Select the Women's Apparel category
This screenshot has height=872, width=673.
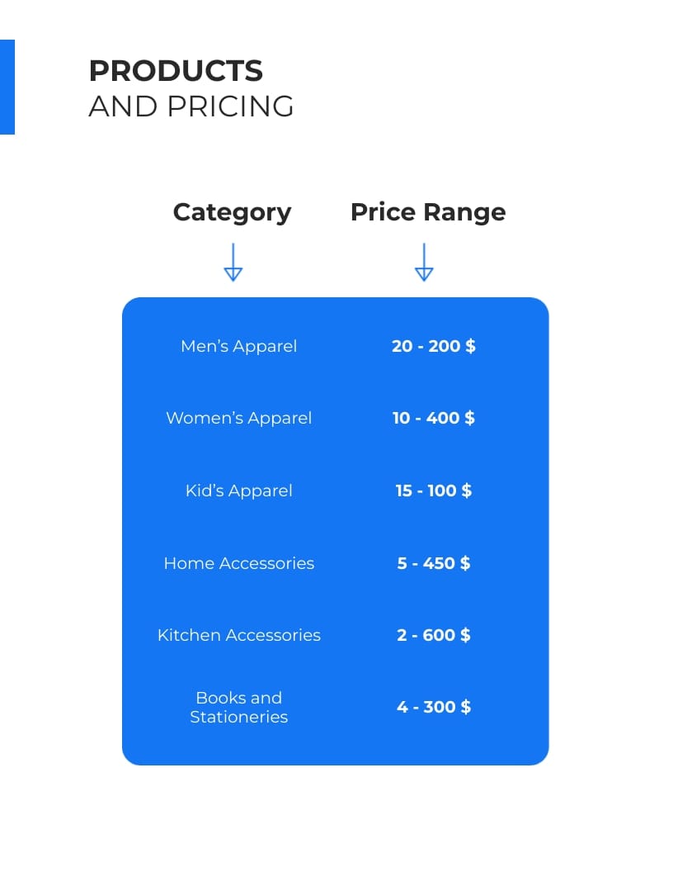239,418
